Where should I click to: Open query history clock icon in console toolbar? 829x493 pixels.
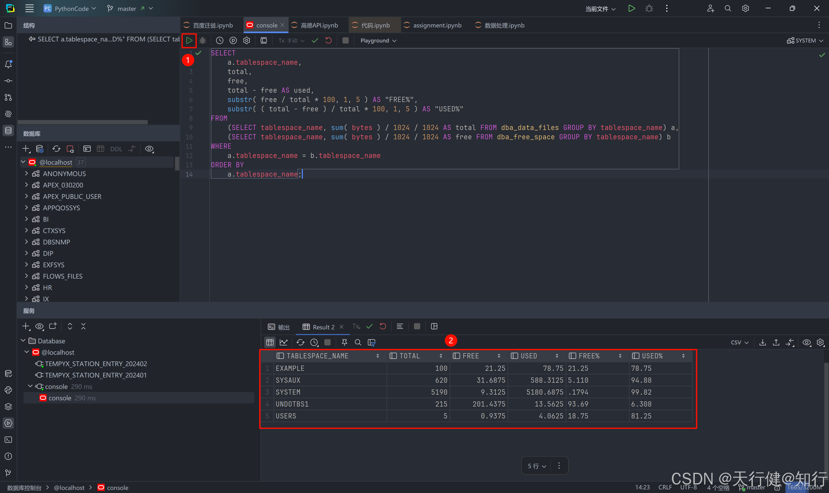pyautogui.click(x=219, y=41)
